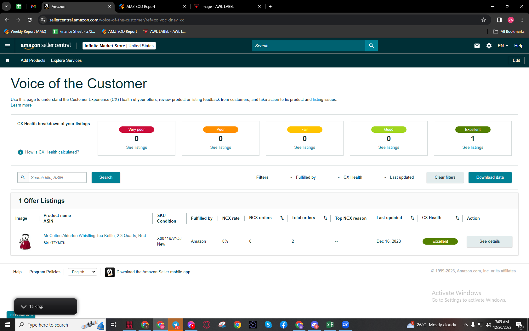Go back to the previous page
Viewport: 529px width, 331px height.
(x=7, y=20)
